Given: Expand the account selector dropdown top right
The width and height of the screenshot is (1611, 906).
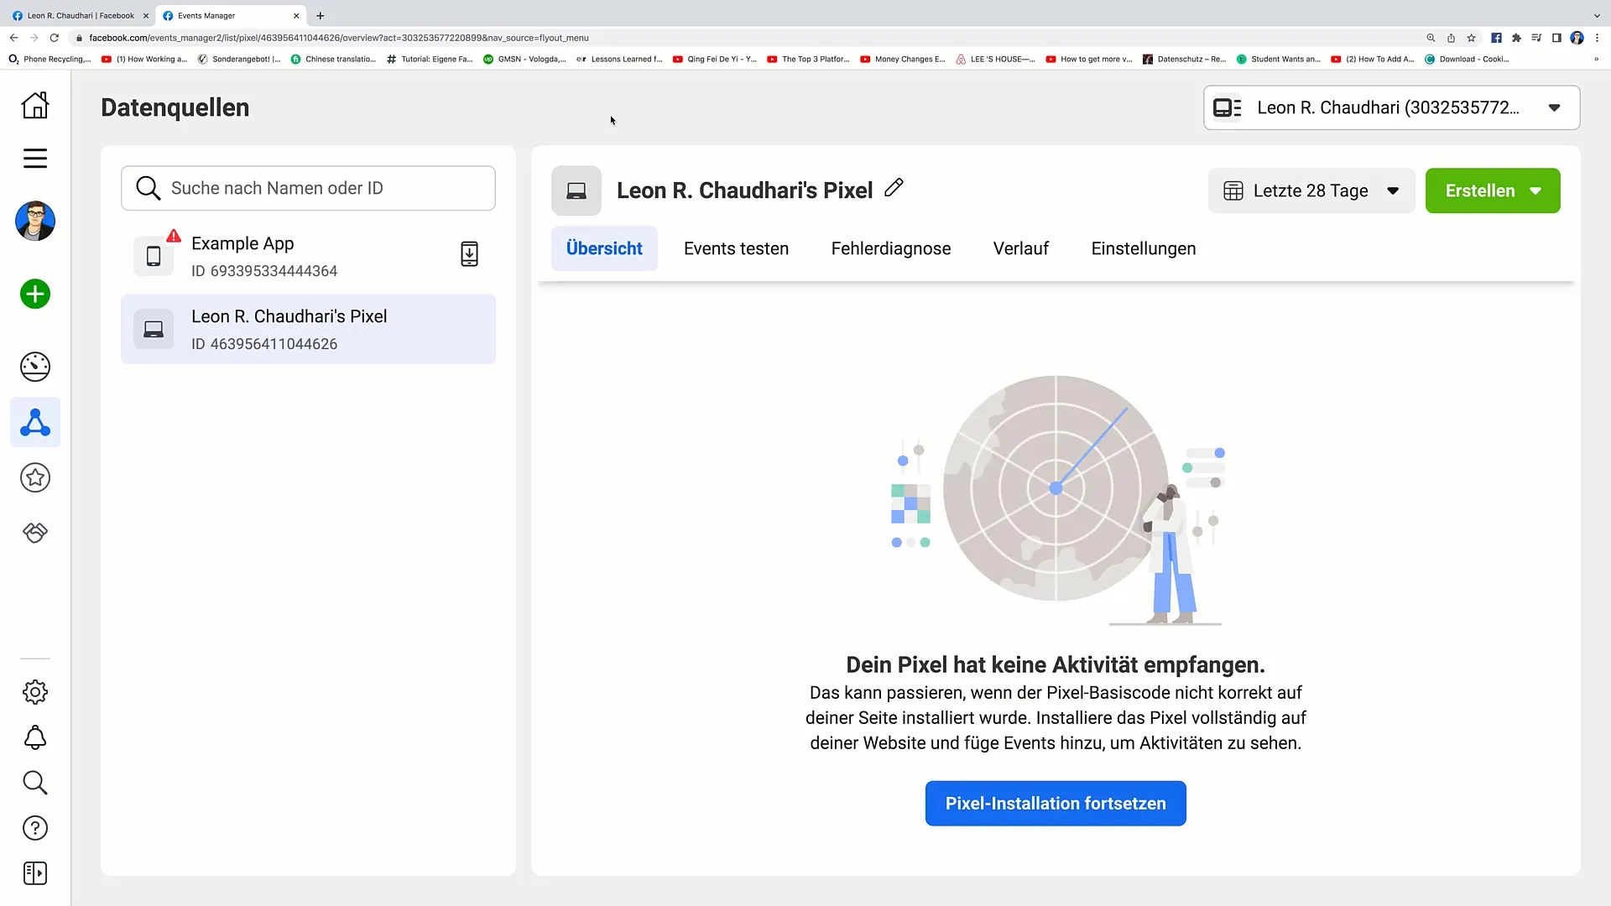Looking at the screenshot, I should coord(1555,107).
